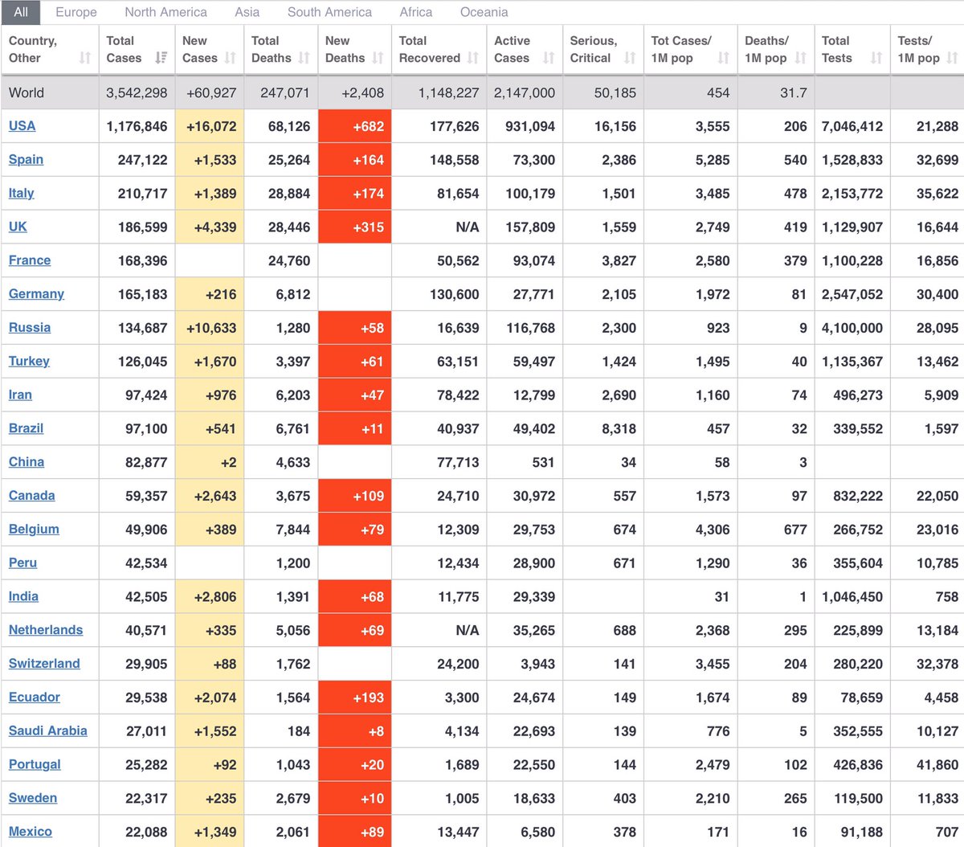Image resolution: width=964 pixels, height=847 pixels.
Task: Sort by Total Cases arrows icon
Action: [161, 58]
